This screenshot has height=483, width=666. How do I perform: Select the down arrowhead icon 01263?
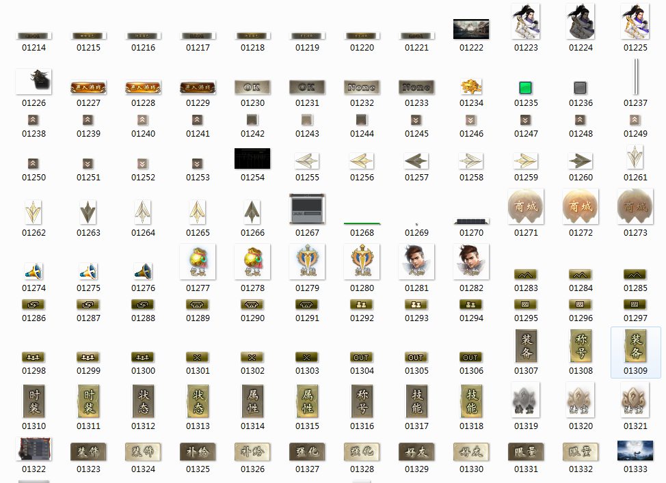88,212
